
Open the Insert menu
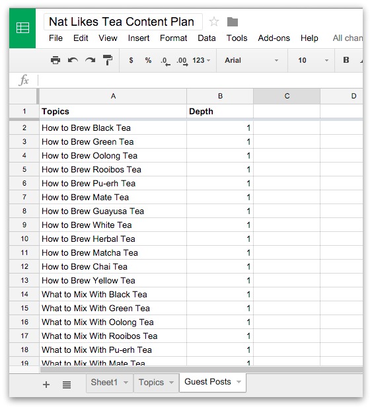coord(139,38)
